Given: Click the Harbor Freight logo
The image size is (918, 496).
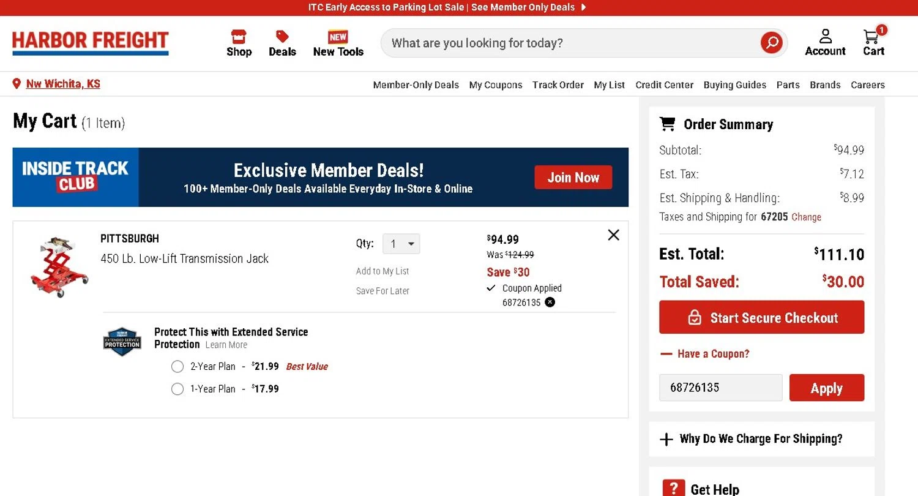Looking at the screenshot, I should 91,43.
